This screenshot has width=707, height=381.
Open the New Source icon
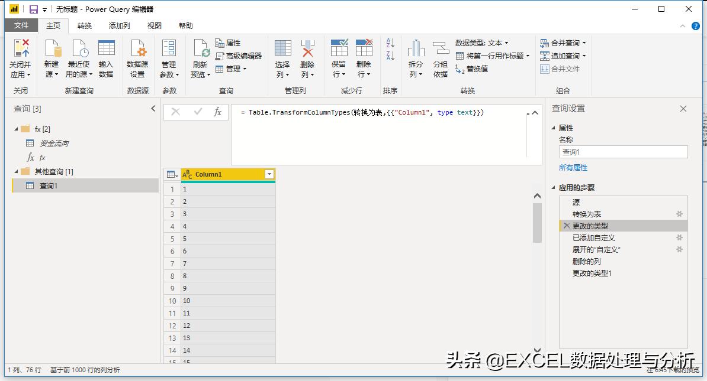coord(53,48)
